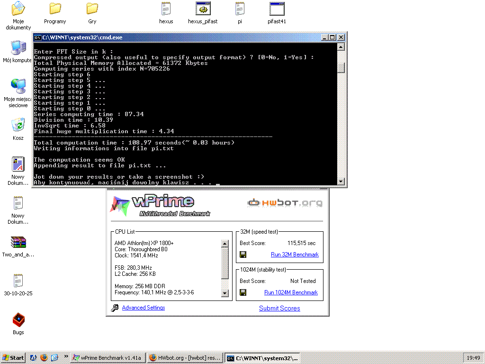Image resolution: width=485 pixels, height=364 pixels.
Task: Click 'The computation seems OK' line
Action: [79, 160]
